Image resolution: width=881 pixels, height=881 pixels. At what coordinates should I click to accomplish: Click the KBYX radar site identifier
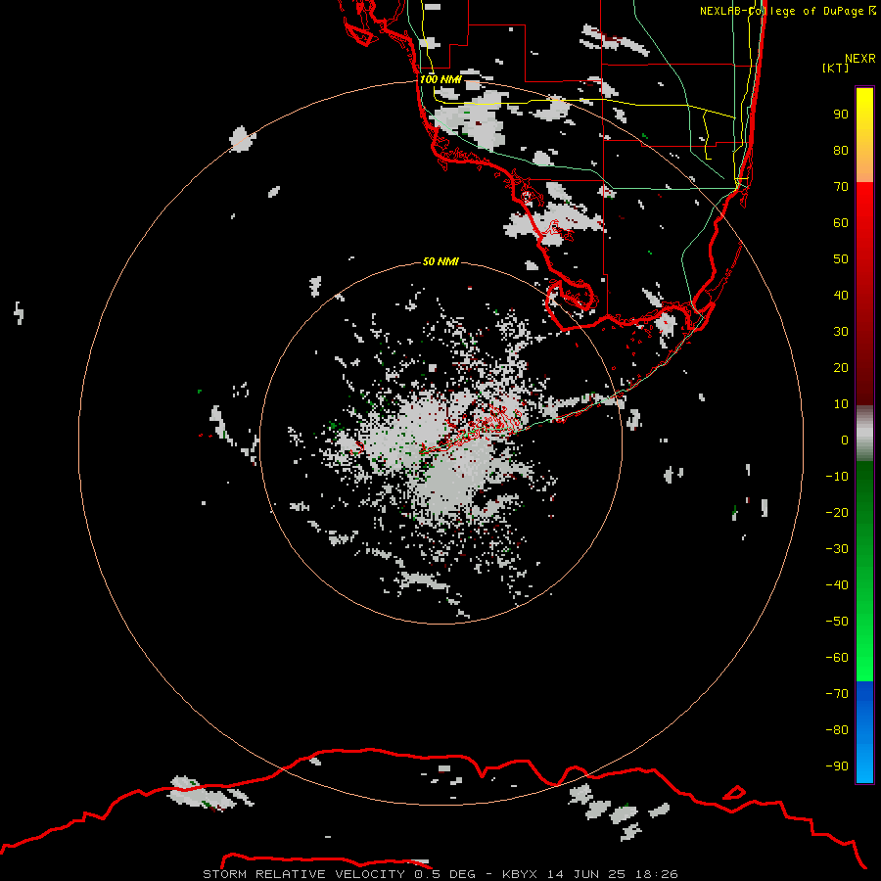coord(520,874)
